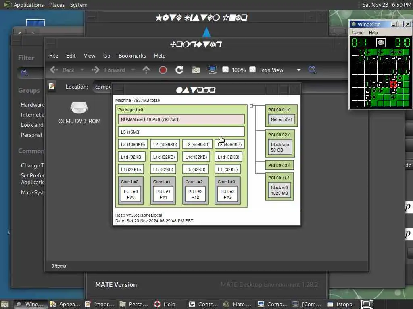Click the Block vda 50 GB box
413x309 pixels.
point(280,147)
